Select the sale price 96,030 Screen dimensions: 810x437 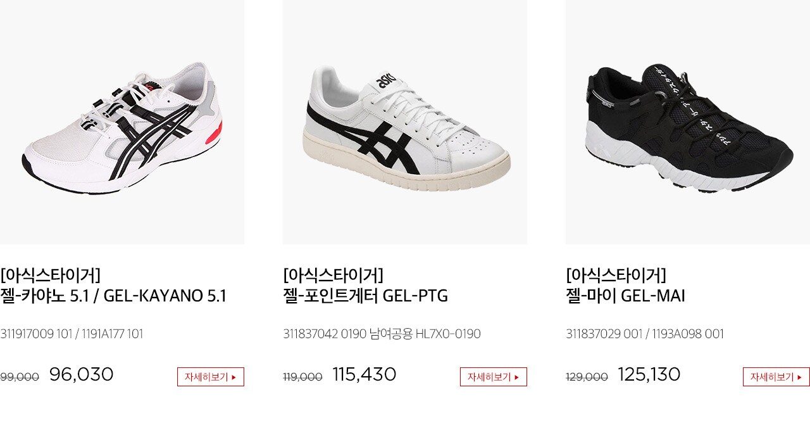point(82,374)
